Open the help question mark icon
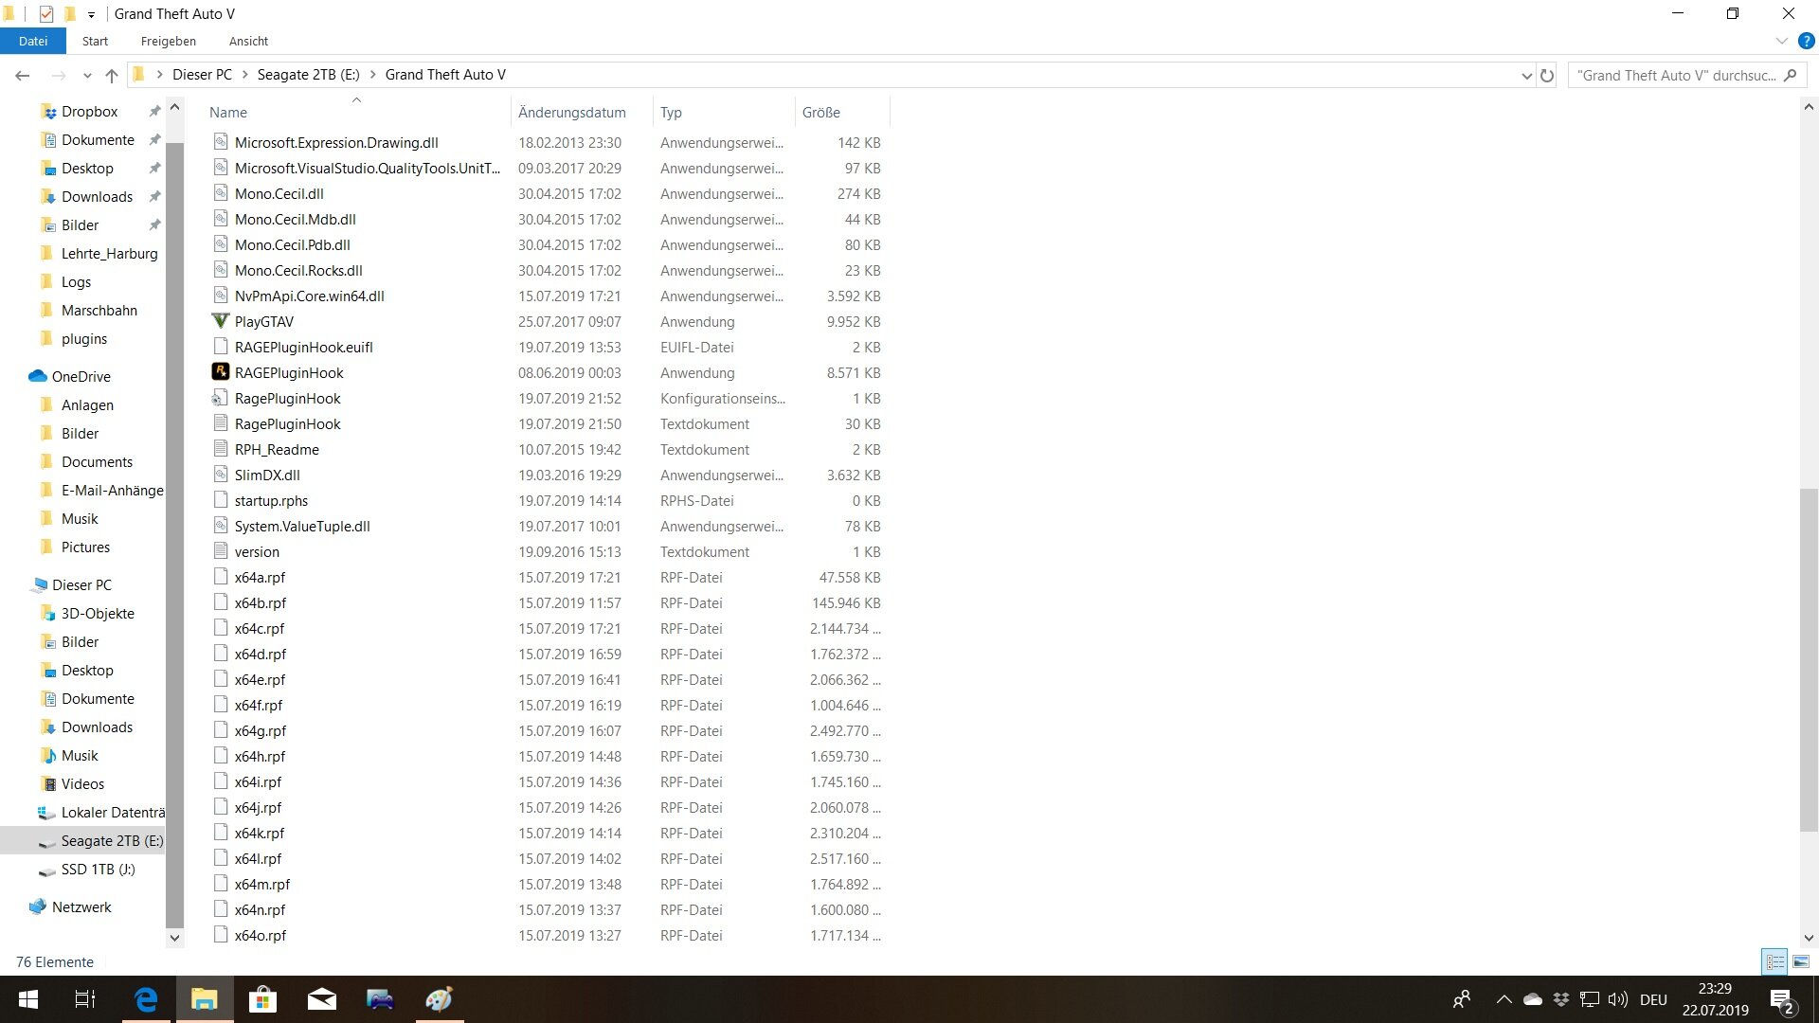This screenshot has width=1819, height=1023. (x=1806, y=41)
